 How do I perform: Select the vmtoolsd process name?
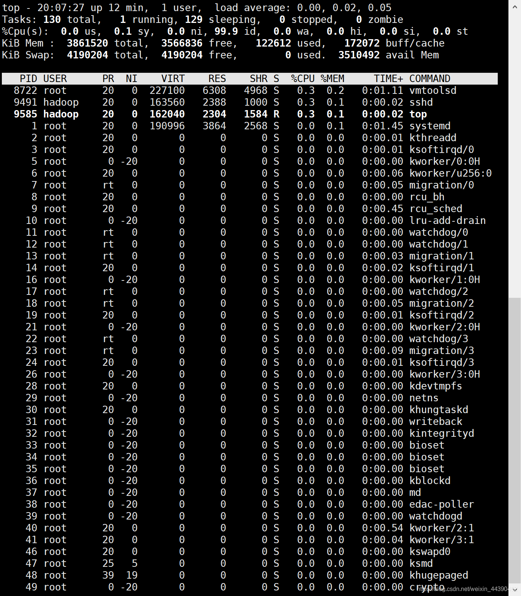[x=433, y=91]
